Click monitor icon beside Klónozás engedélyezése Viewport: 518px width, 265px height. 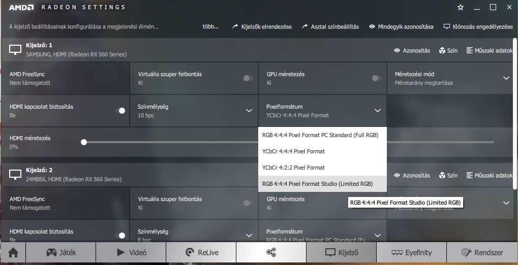(447, 26)
